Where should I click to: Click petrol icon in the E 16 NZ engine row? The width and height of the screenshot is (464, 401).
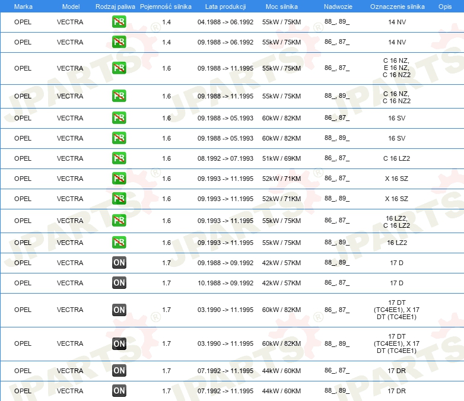click(119, 68)
